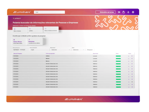The height and width of the screenshot is (112, 149).
Task: Click the Dicionário de fontes button
Action: click(x=105, y=12)
